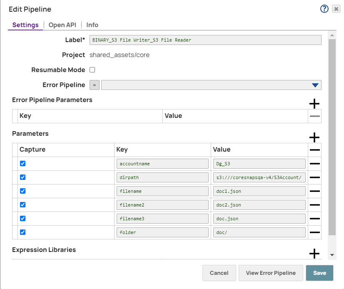Remove the filename3 parameter row
Screen dimensions: 344x289
coord(315,219)
